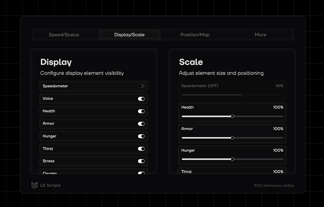Select the Display/Scale tab
The image size is (324, 207).
tap(129, 35)
